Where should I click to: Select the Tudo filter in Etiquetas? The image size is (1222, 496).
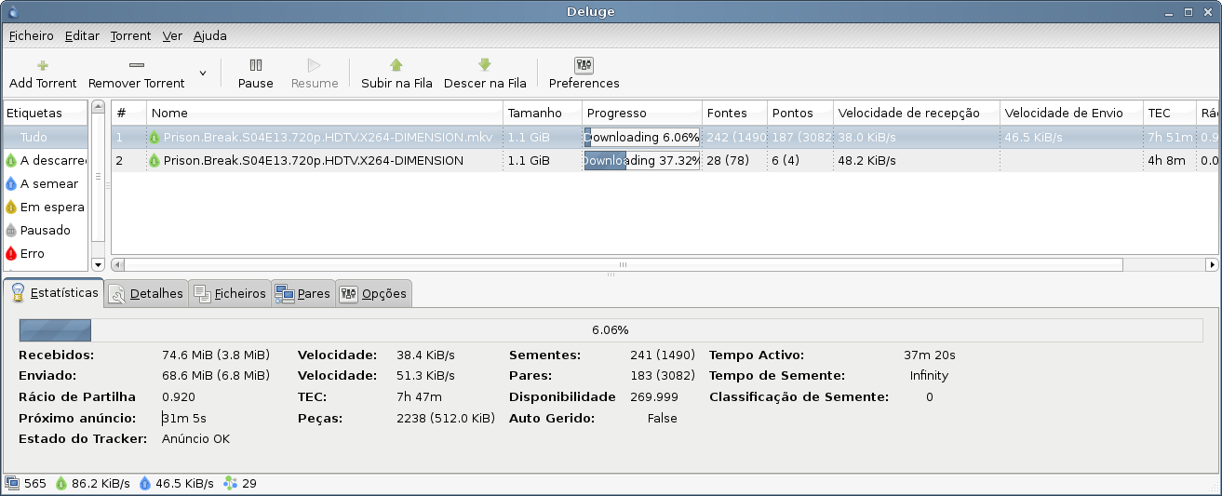pos(45,137)
